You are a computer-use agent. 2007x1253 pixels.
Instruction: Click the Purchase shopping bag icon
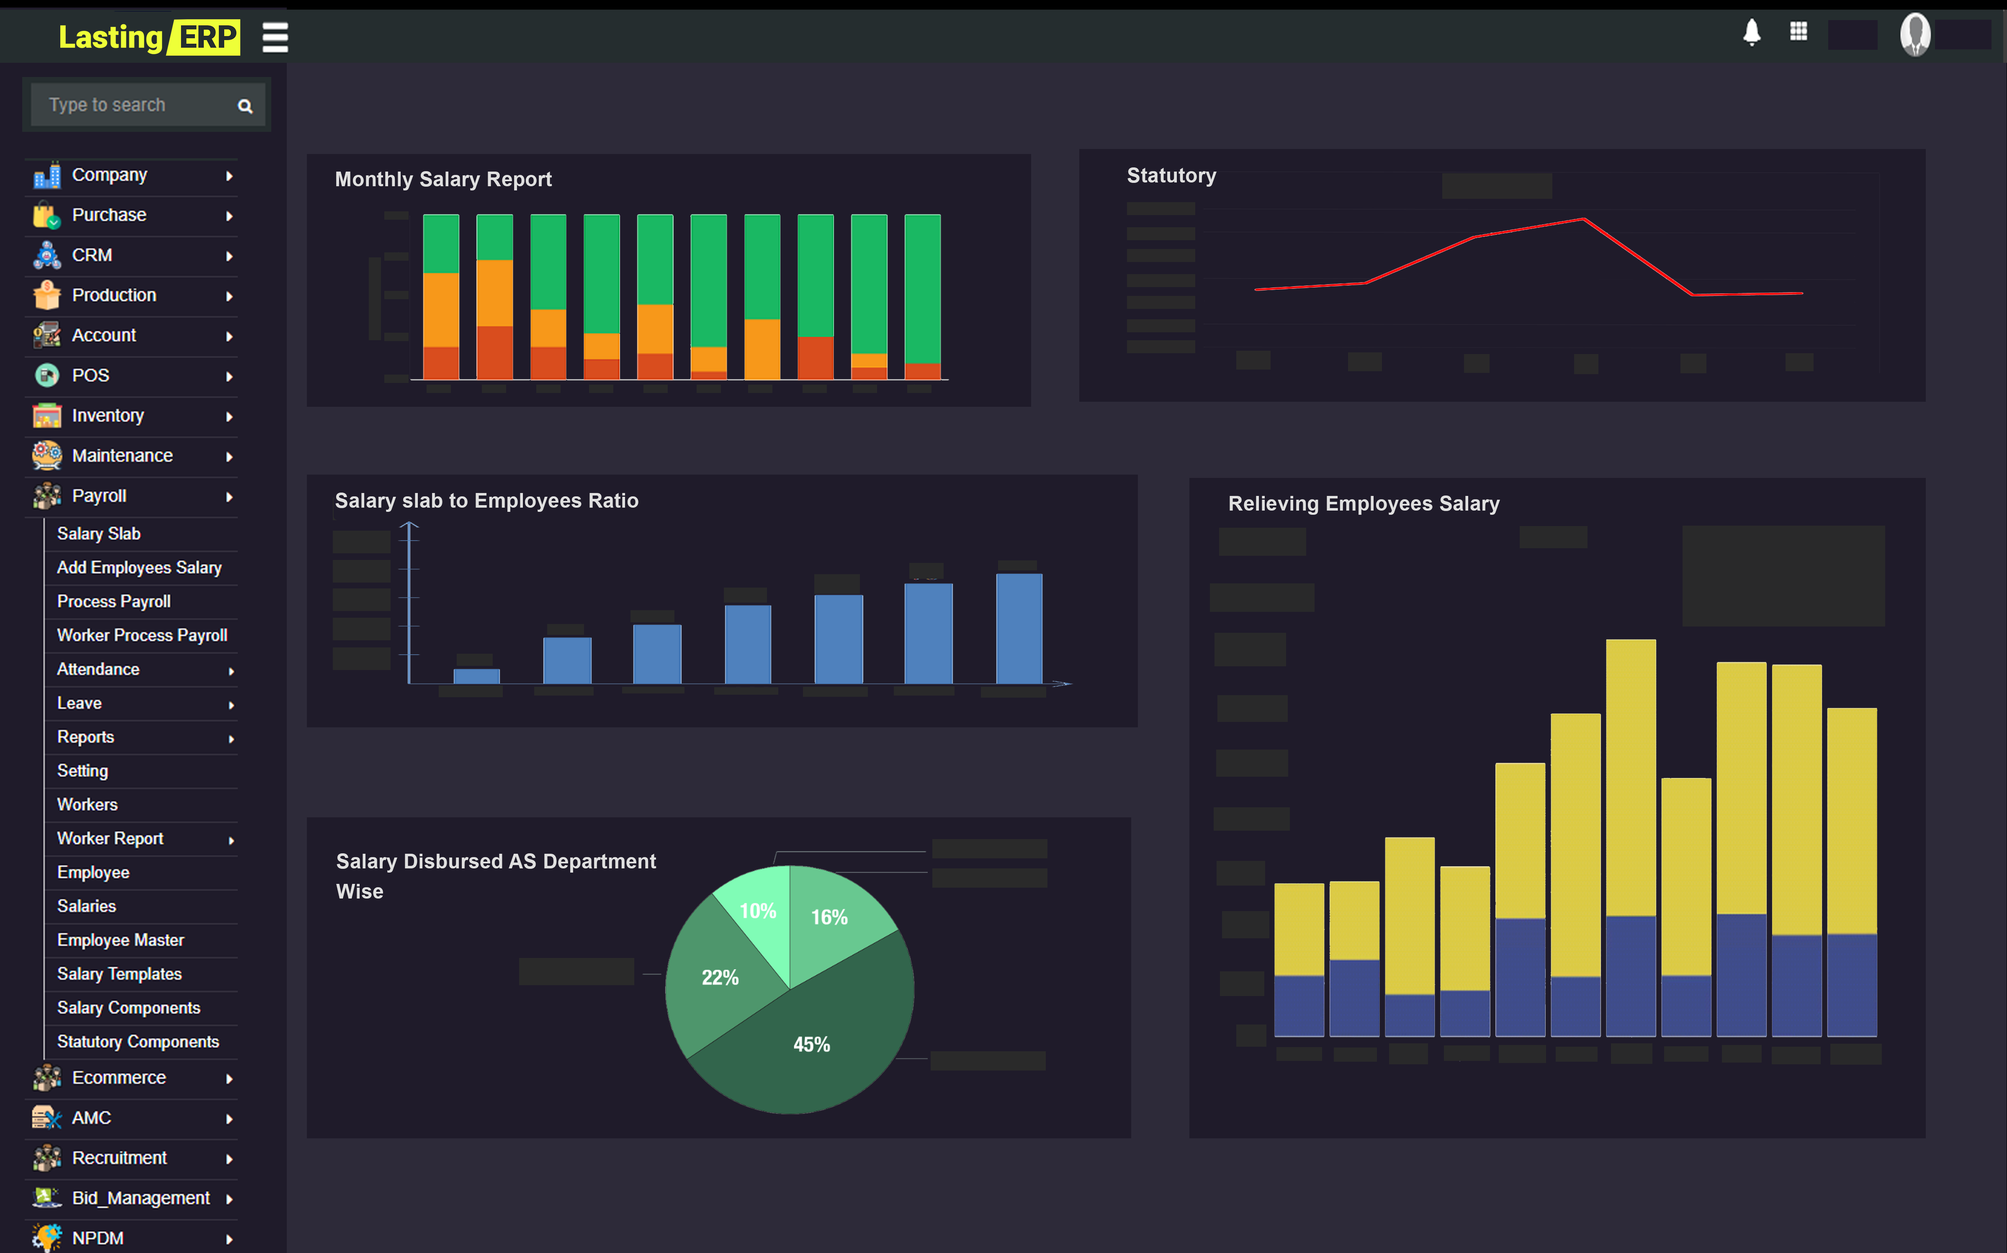(x=47, y=216)
